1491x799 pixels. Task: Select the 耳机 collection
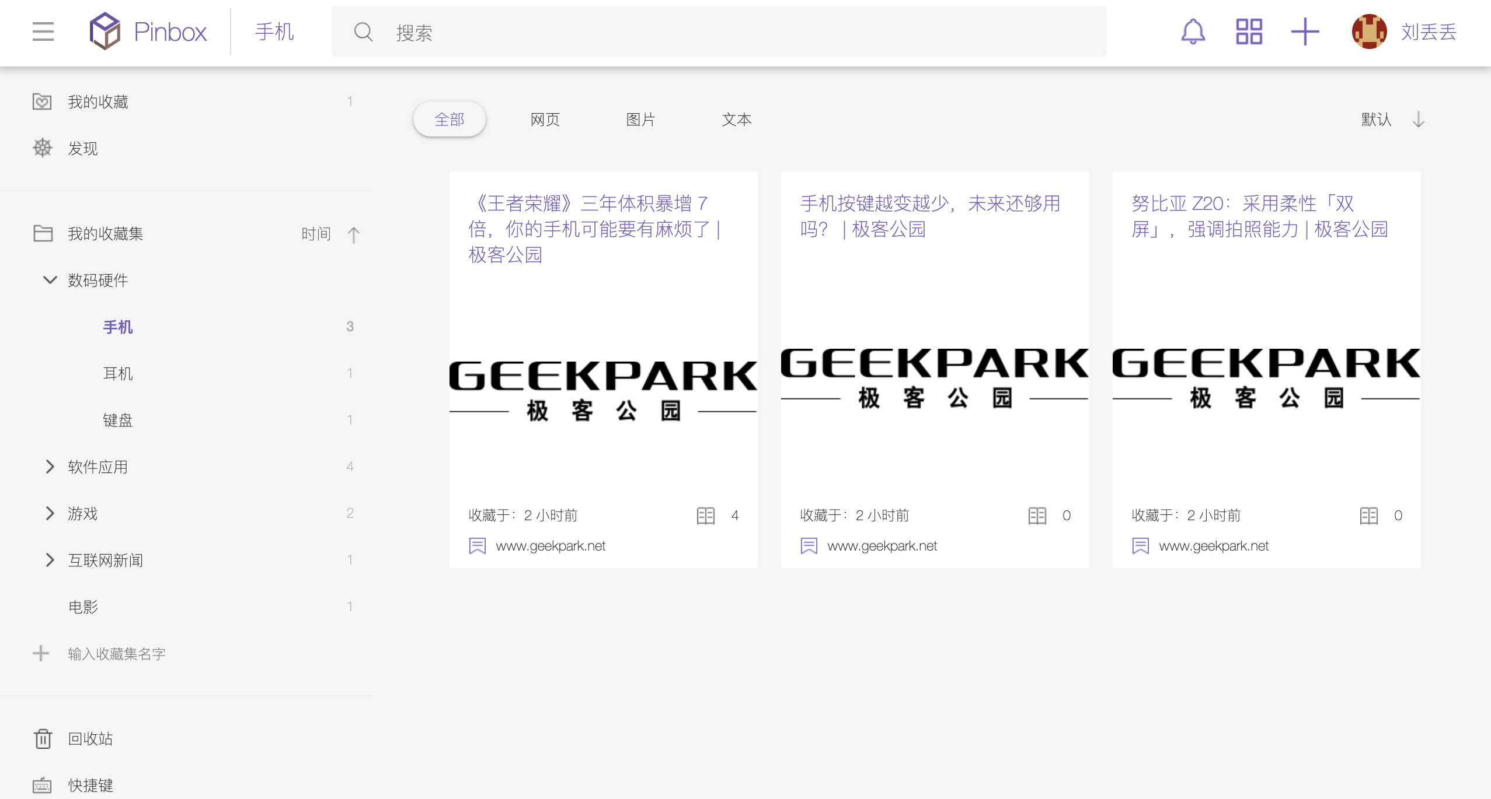point(118,373)
